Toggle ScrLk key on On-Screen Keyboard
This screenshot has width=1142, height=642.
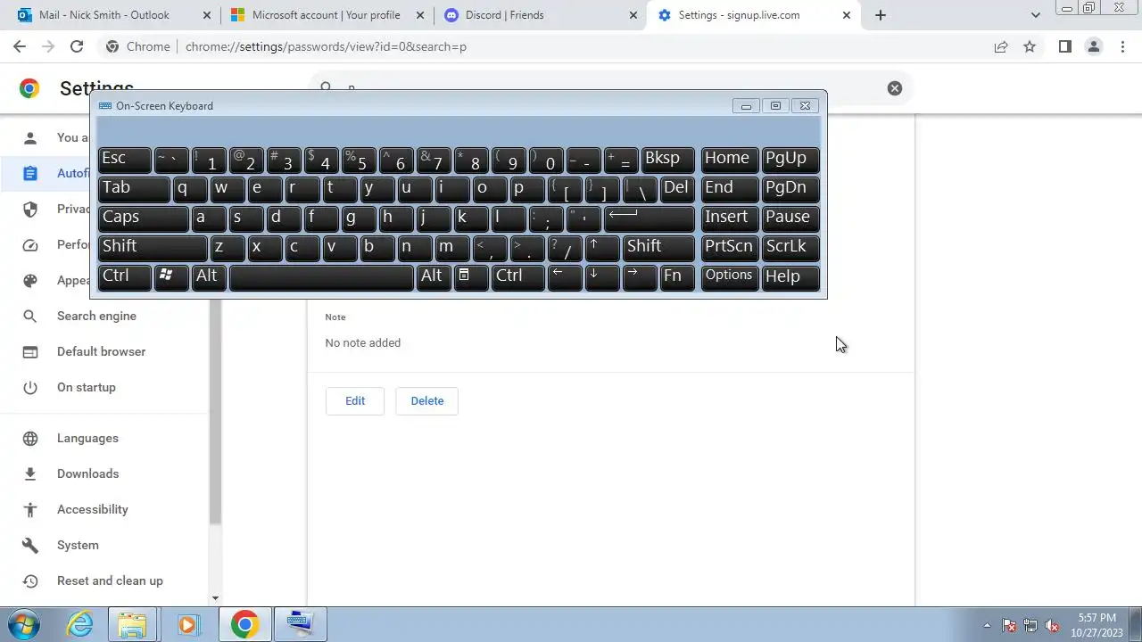(x=790, y=248)
